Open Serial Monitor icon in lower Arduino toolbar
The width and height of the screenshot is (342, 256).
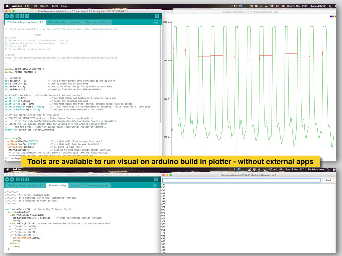tap(156, 179)
